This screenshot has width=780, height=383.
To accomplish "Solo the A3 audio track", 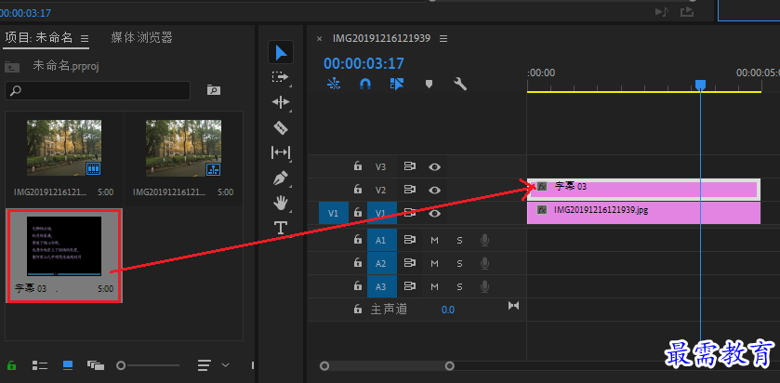I will pyautogui.click(x=459, y=286).
